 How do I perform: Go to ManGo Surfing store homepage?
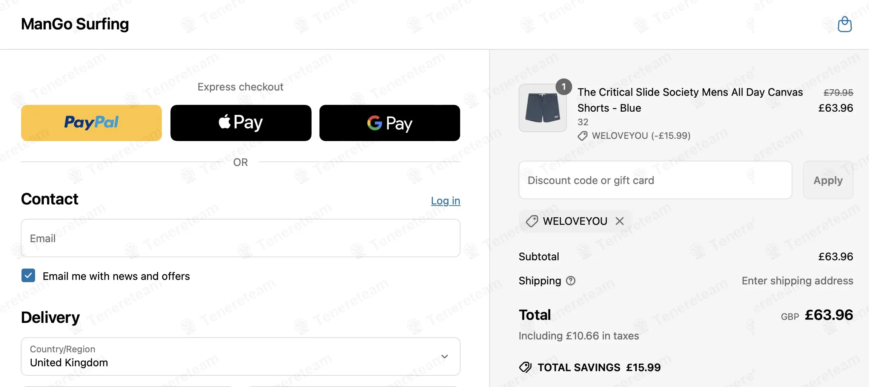pyautogui.click(x=75, y=24)
